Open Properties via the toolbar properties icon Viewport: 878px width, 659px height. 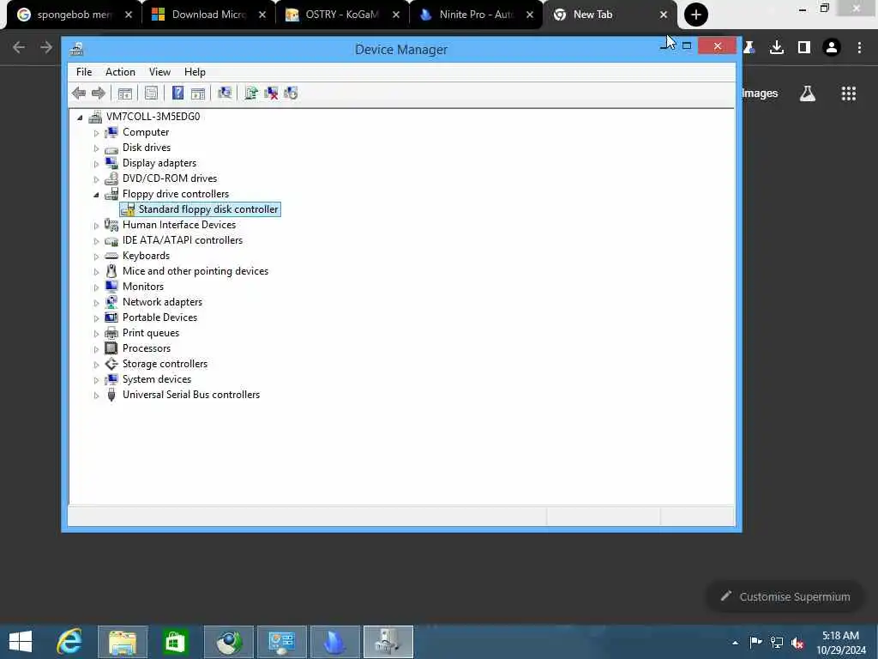pos(151,93)
